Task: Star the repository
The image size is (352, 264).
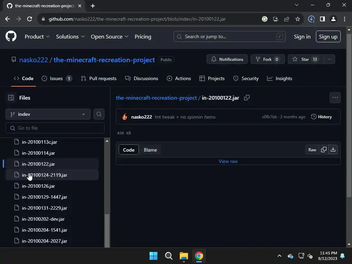Action: (306, 59)
